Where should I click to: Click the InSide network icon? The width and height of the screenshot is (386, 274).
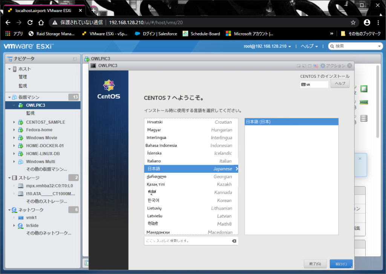tap(21, 226)
